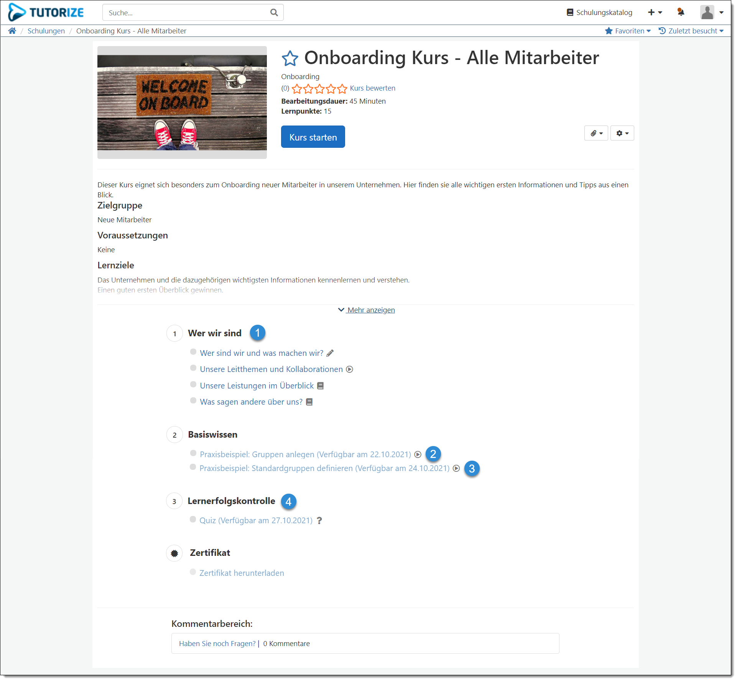
Task: Open notifications via the bell icon
Action: click(681, 12)
